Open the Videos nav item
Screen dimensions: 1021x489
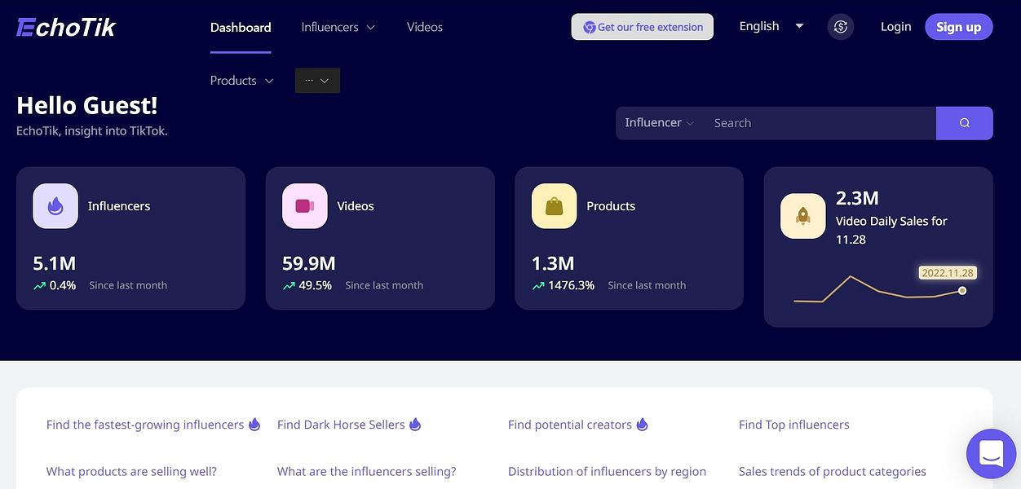tap(425, 27)
